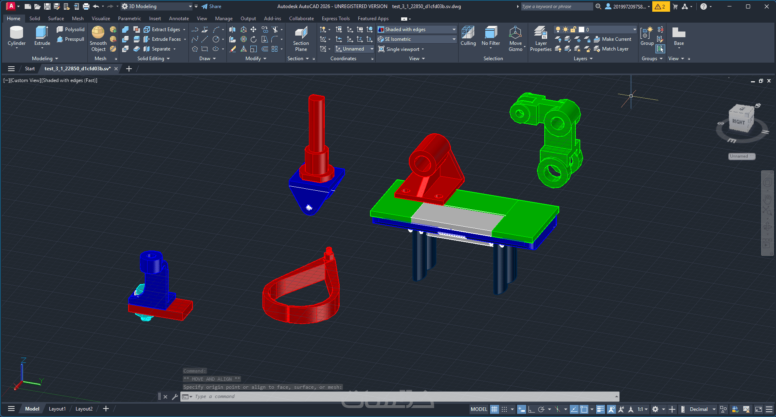The image size is (776, 417).
Task: Open the Unnamed UCS dropdown
Action: (x=354, y=49)
